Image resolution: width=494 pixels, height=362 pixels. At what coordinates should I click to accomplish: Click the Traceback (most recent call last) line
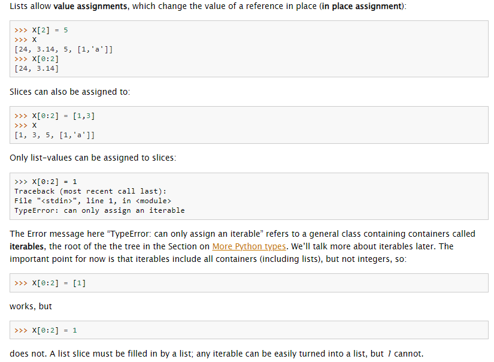pyautogui.click(x=90, y=191)
